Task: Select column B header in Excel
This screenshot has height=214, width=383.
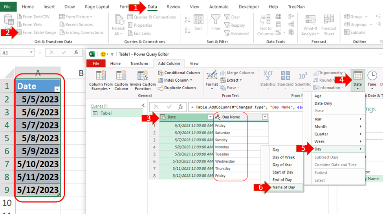Action: 81,73
